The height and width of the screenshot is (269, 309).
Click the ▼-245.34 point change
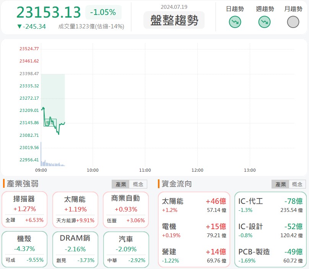[x=31, y=26]
